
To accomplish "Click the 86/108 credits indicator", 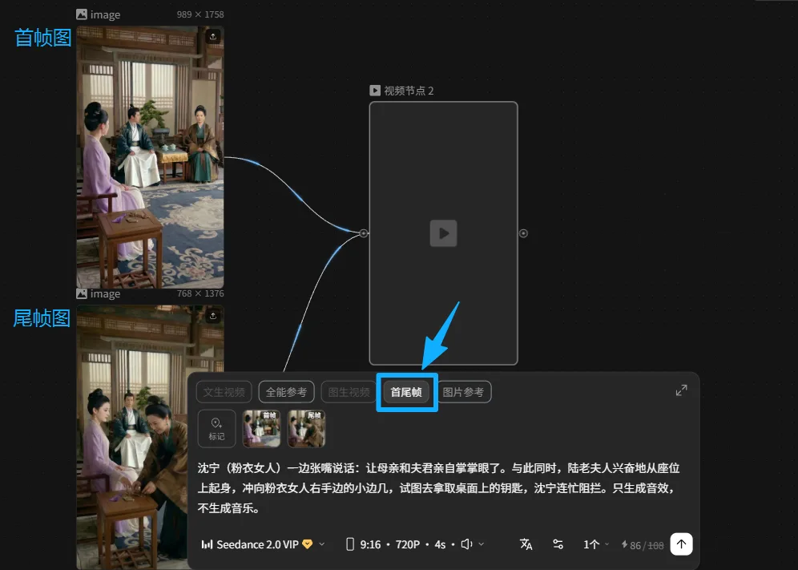I will click(x=643, y=545).
